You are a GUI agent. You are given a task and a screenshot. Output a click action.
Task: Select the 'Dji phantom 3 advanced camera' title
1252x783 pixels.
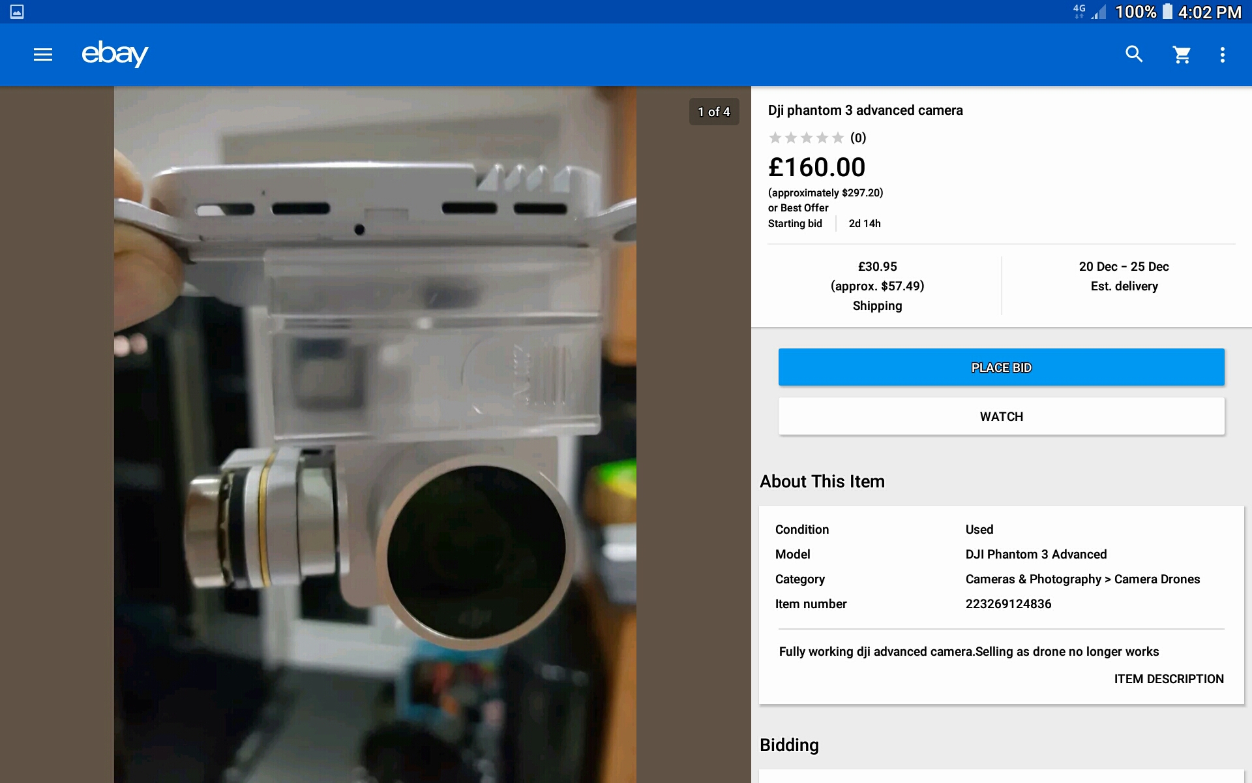pos(865,110)
